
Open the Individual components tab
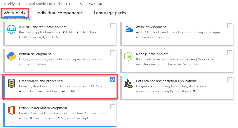59,13
